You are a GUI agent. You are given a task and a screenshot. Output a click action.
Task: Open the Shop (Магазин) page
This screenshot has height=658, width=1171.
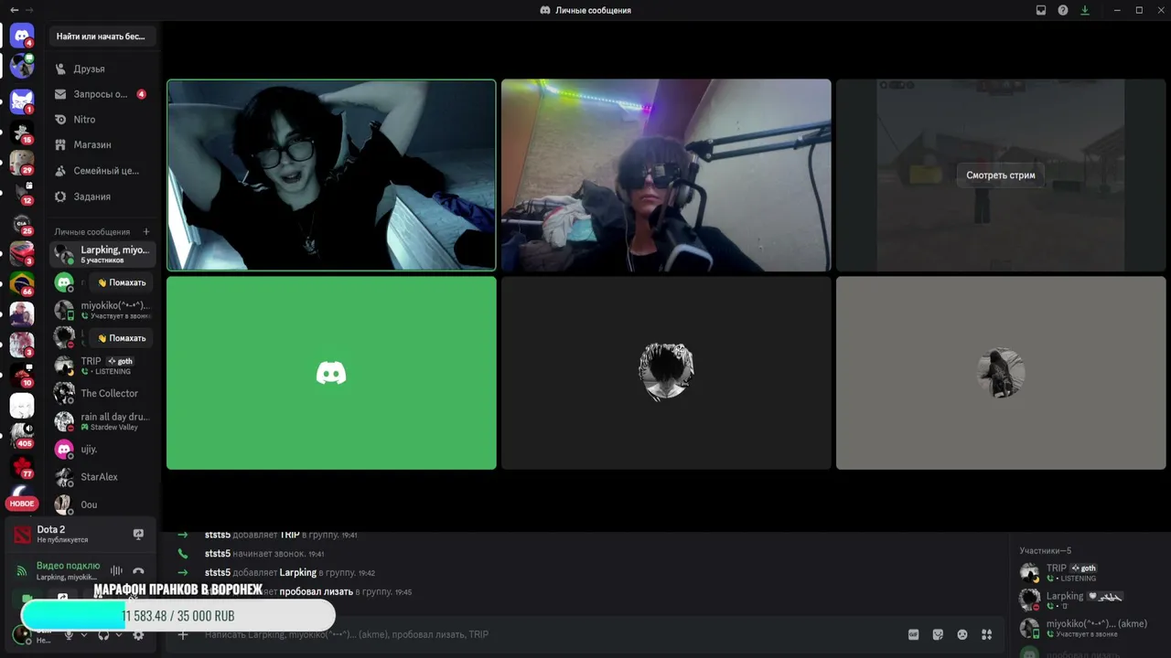click(x=102, y=144)
